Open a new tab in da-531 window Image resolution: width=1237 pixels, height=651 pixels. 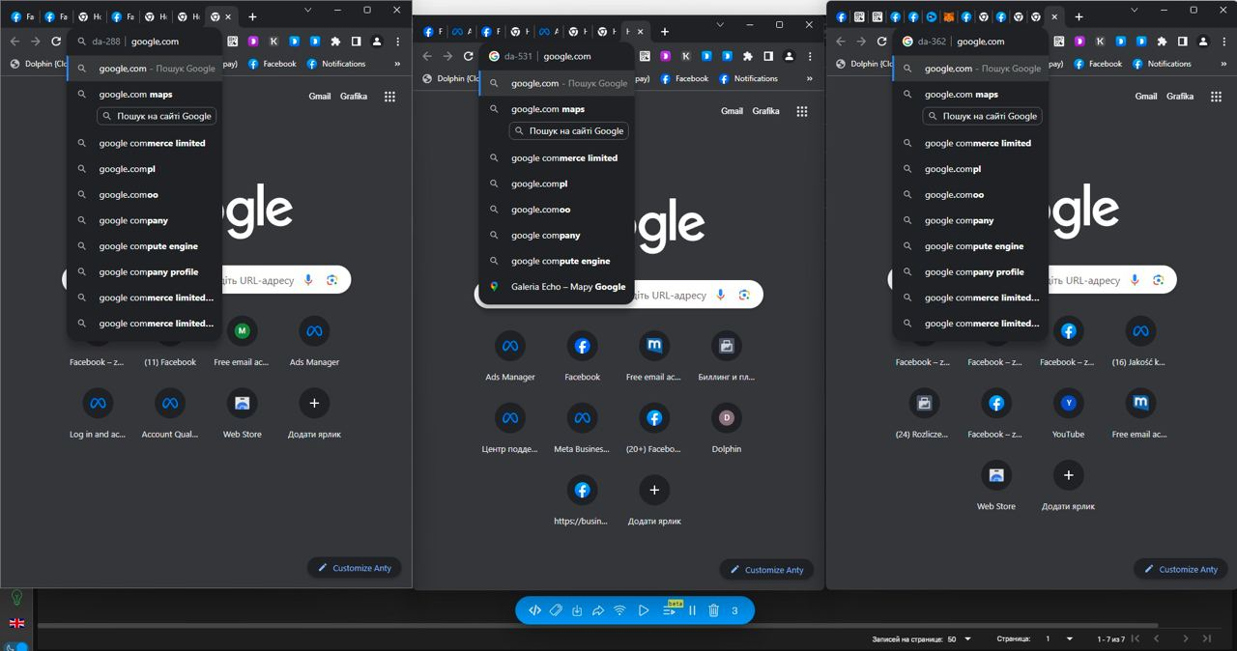(x=664, y=31)
